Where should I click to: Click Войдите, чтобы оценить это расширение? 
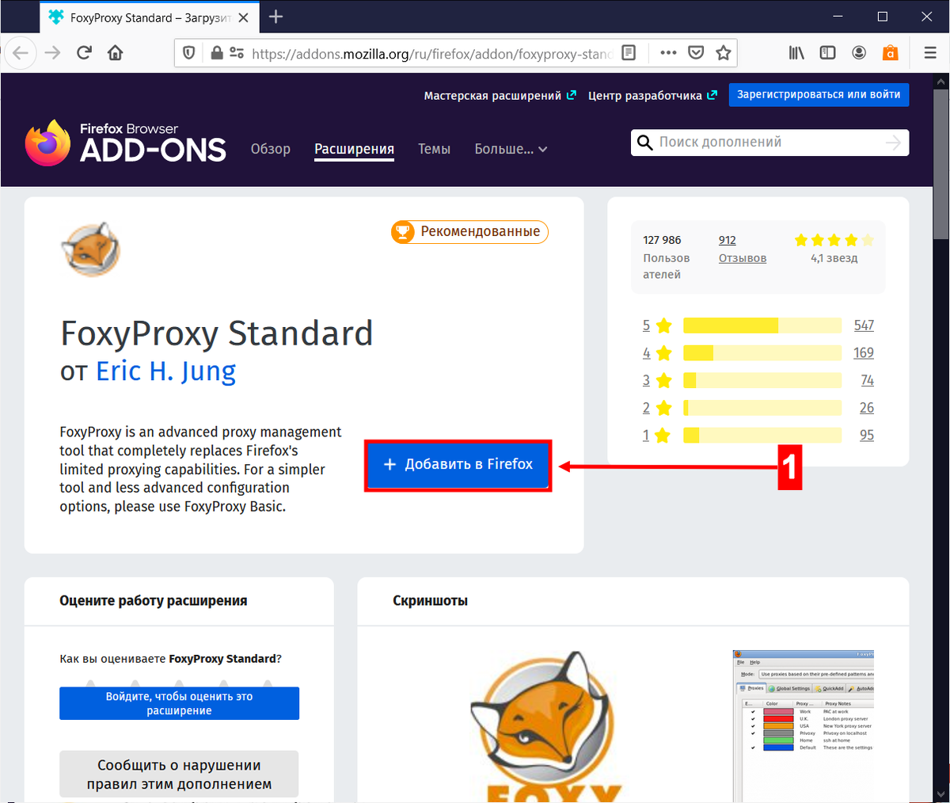click(180, 703)
